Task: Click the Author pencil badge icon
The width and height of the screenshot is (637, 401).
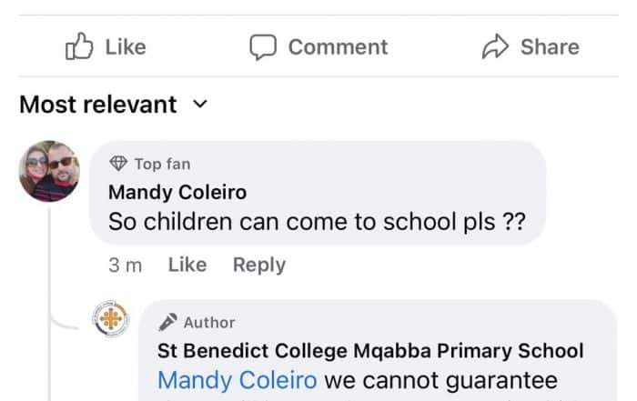Action: coord(167,322)
